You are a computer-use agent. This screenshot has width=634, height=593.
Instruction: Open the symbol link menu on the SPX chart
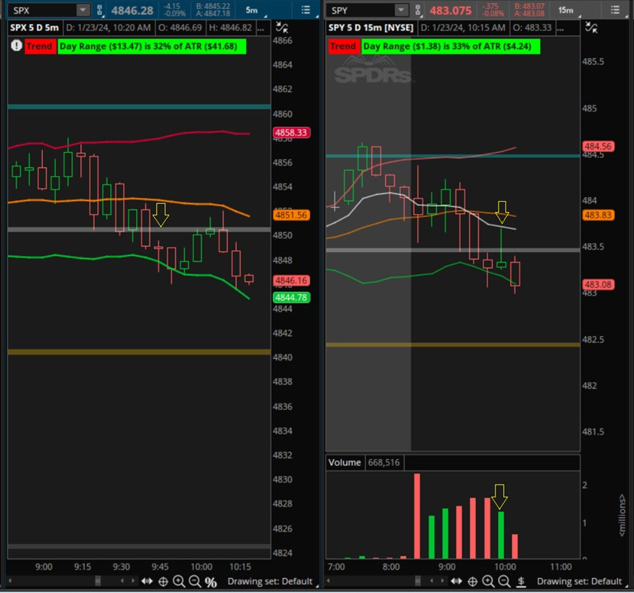pyautogui.click(x=99, y=10)
